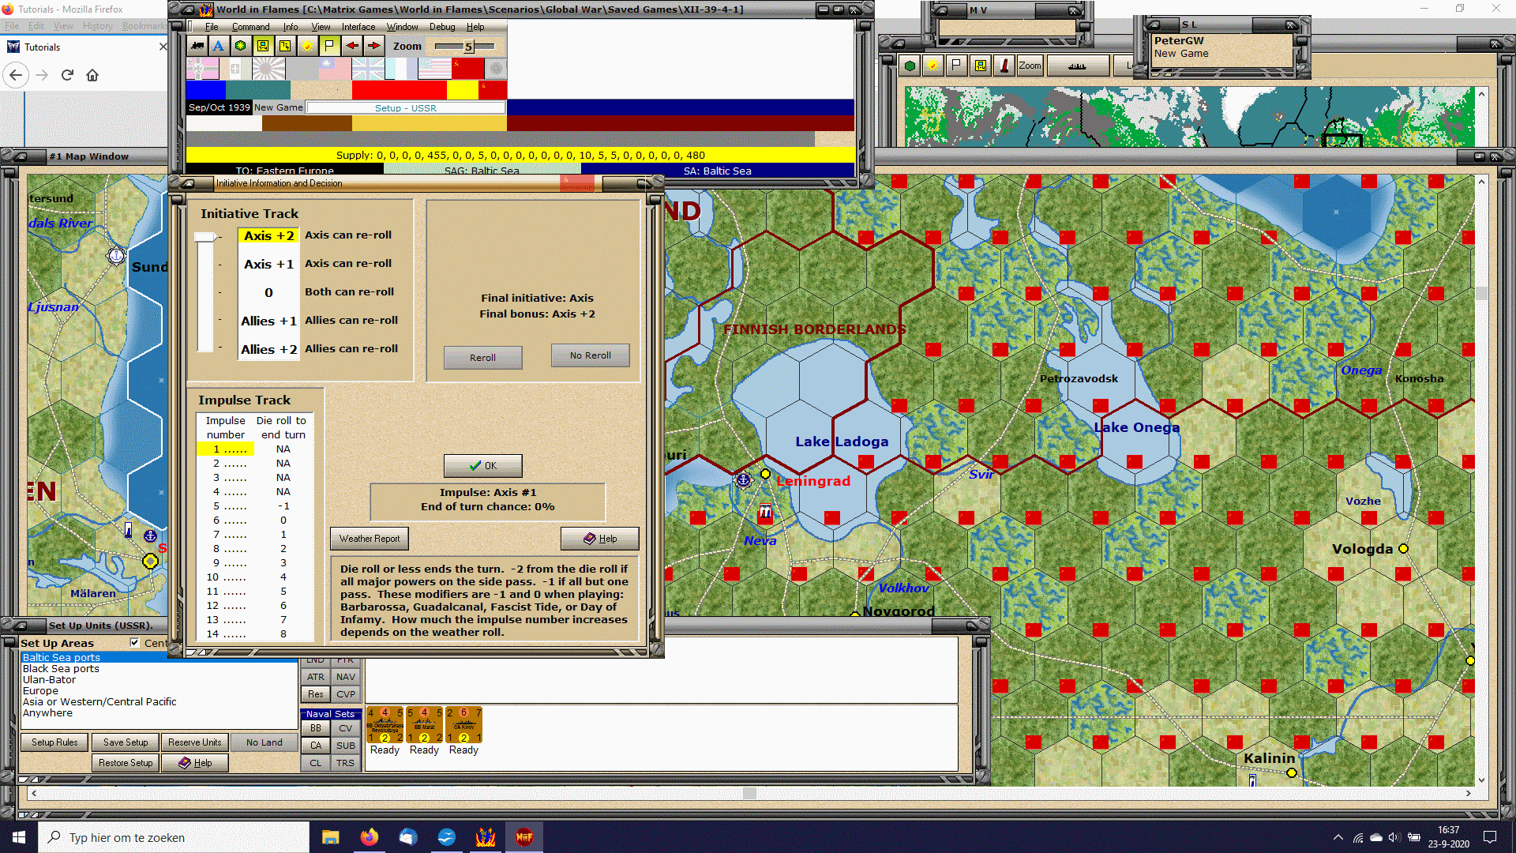Image resolution: width=1516 pixels, height=853 pixels.
Task: Select Ulan-Bator in the setup areas list
Action: [x=49, y=680]
